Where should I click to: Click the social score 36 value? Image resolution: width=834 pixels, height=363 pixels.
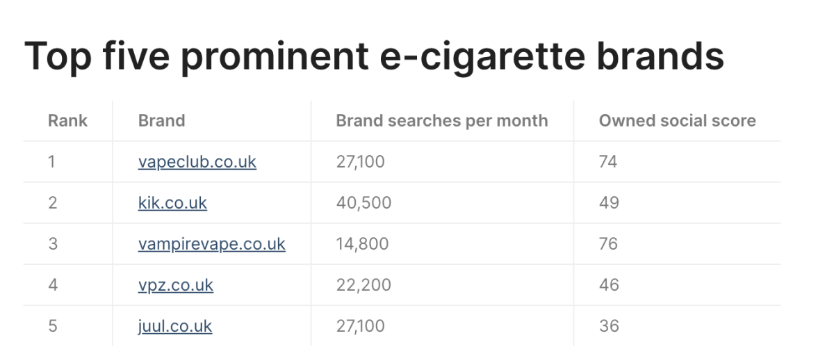(x=609, y=326)
